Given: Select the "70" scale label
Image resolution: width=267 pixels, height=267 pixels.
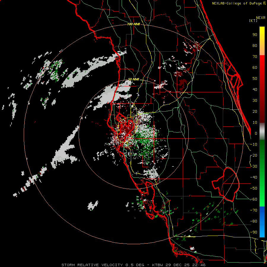Looking at the screenshot, I should 255,57.
